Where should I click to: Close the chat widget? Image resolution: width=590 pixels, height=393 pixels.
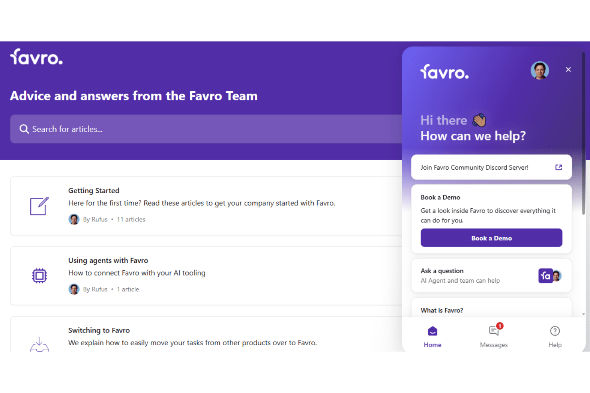pyautogui.click(x=568, y=70)
